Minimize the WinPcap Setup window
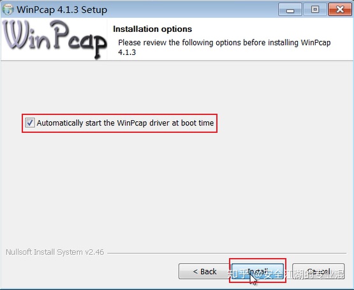Viewport: 354px width, 290px height. (x=290, y=10)
